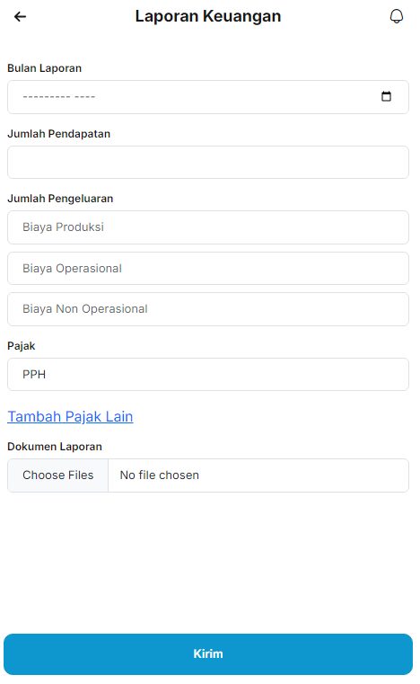Focus the Jumlah Pendapatan input box

point(208,163)
